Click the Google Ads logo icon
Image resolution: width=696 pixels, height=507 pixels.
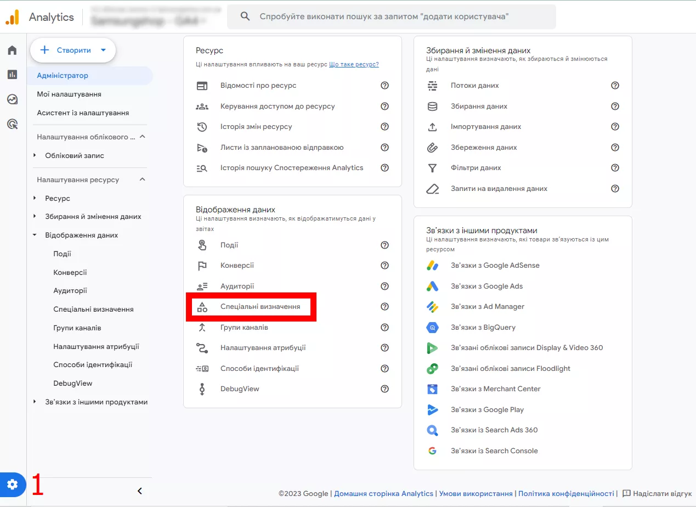[432, 286]
